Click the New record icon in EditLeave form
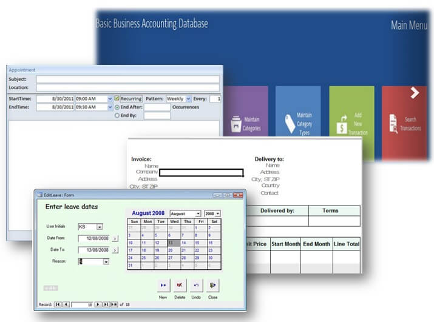 click(x=163, y=285)
